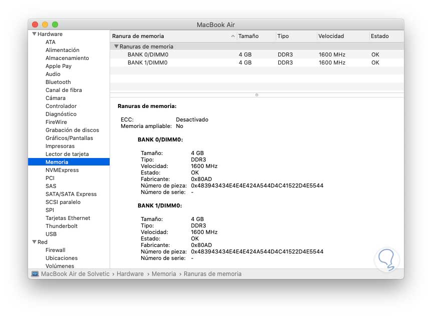Select PCI in the sidebar
Viewport: 432px width, 316px height.
click(50, 178)
